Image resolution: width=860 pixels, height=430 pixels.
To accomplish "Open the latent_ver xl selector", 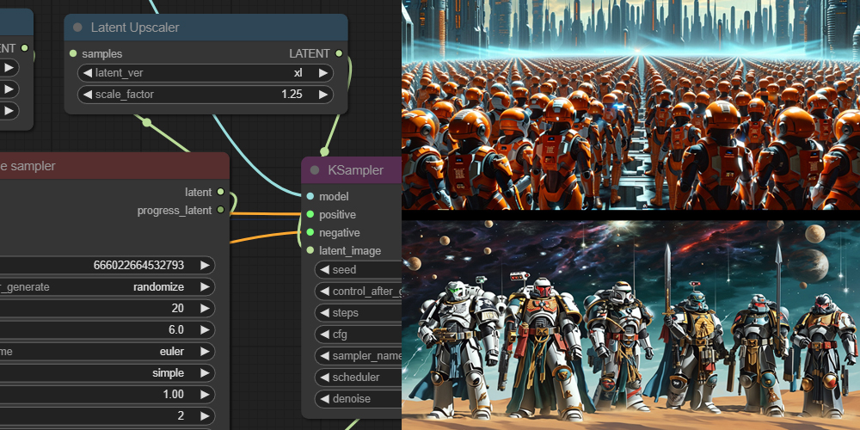I will pyautogui.click(x=206, y=73).
